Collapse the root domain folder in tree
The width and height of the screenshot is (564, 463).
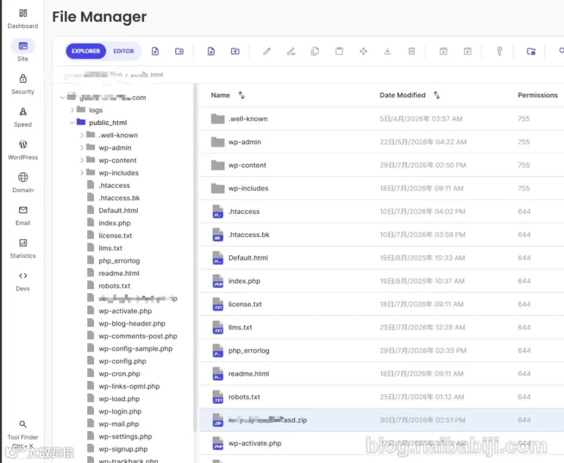pyautogui.click(x=63, y=97)
